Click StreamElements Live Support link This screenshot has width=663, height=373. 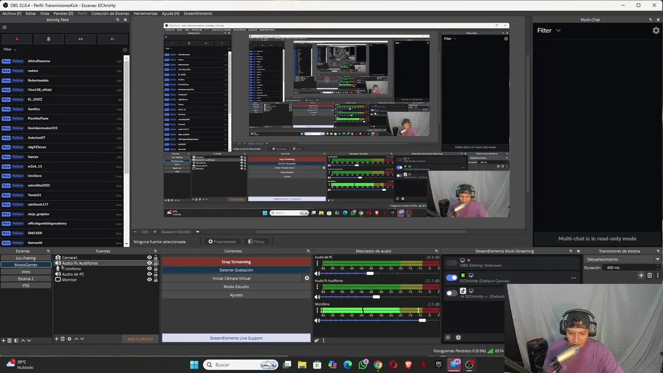[x=236, y=338]
